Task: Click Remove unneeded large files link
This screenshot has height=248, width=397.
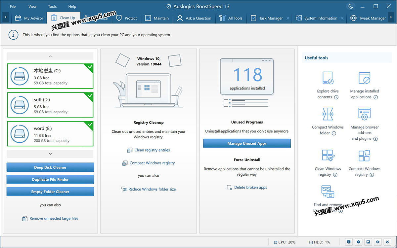Action: coord(50,219)
